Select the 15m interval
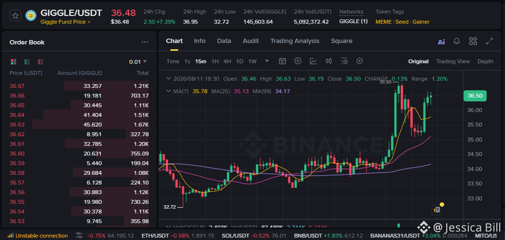Image resolution: width=505 pixels, height=240 pixels. point(201,61)
